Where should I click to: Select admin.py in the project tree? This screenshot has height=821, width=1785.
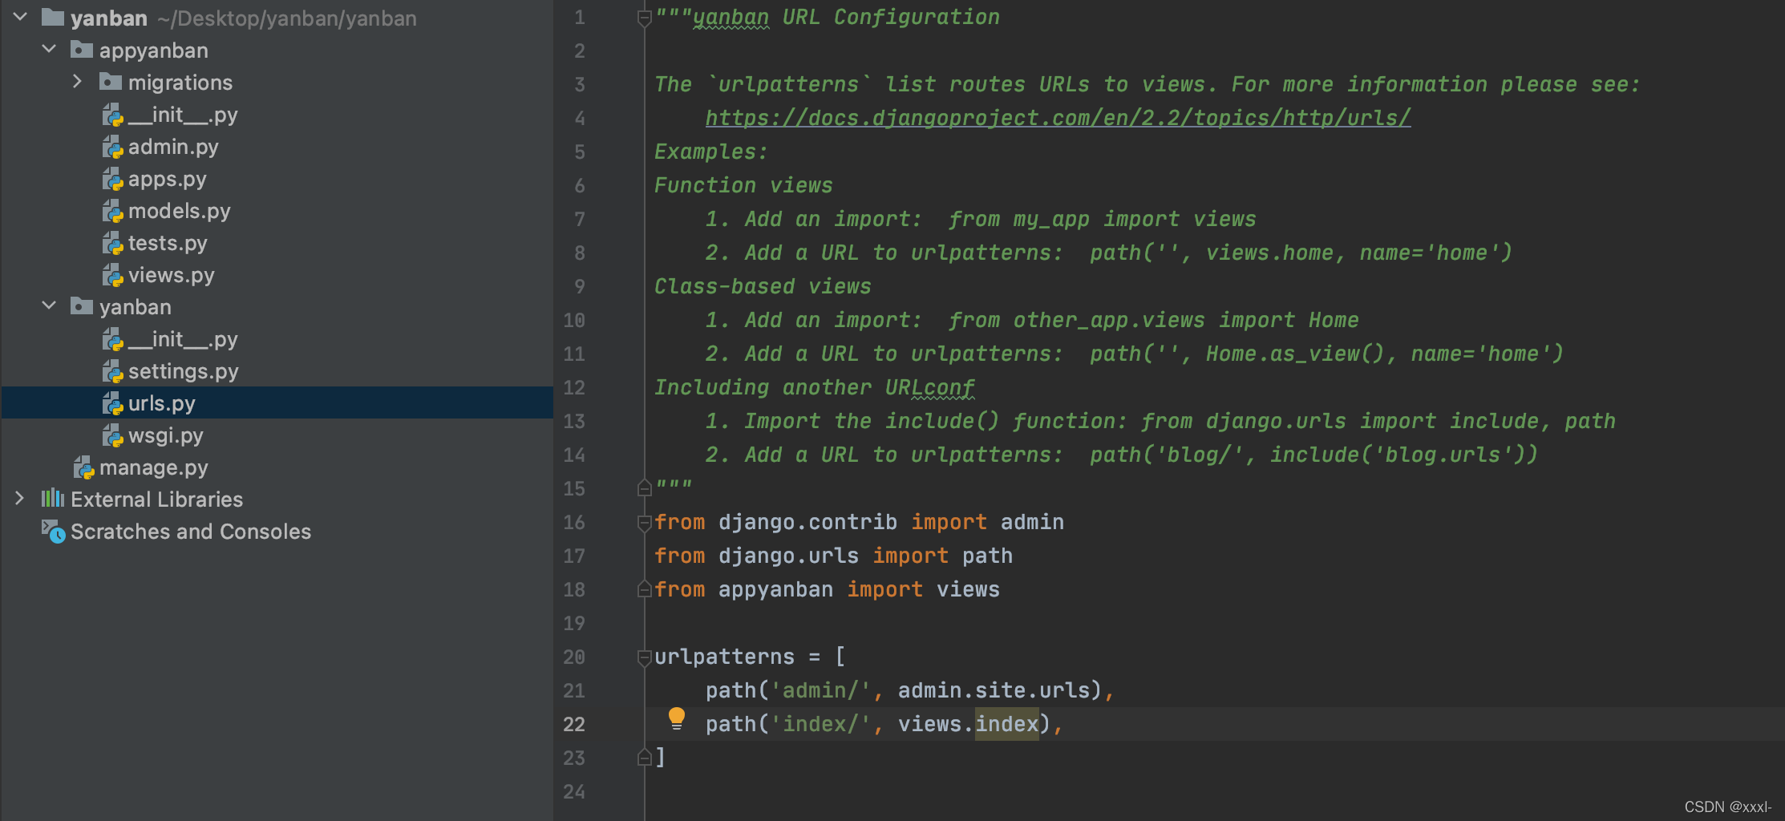click(173, 147)
